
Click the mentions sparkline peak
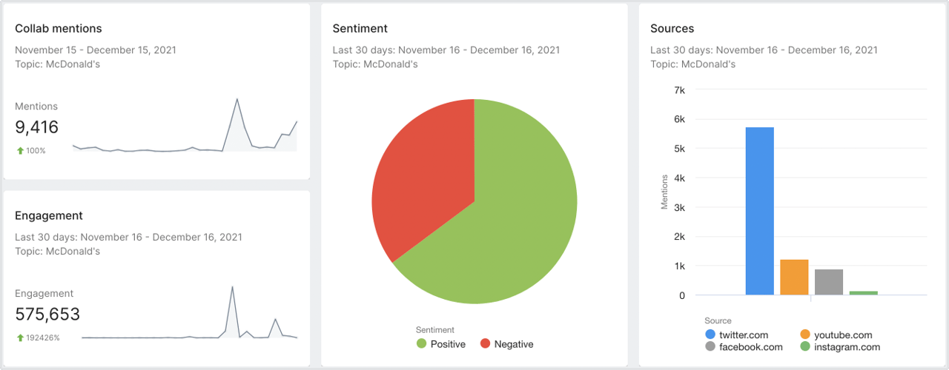[x=237, y=100]
